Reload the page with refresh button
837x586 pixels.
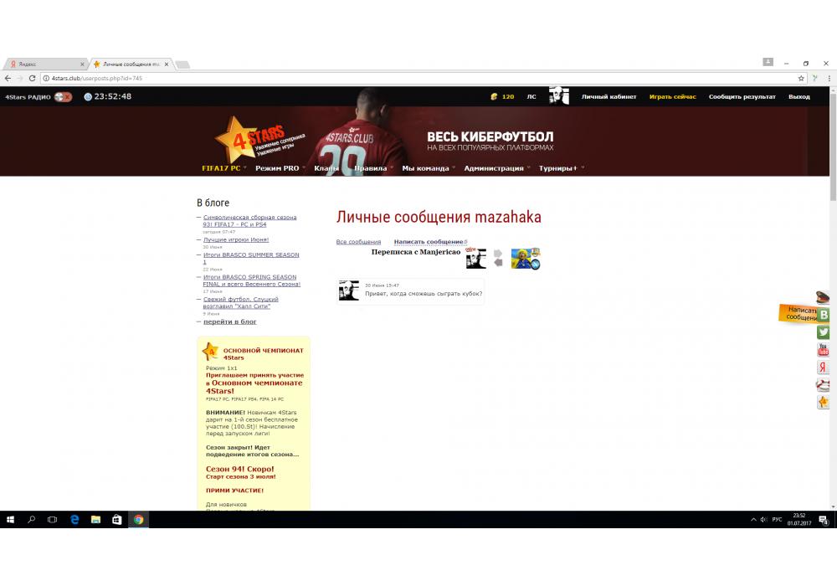32,78
